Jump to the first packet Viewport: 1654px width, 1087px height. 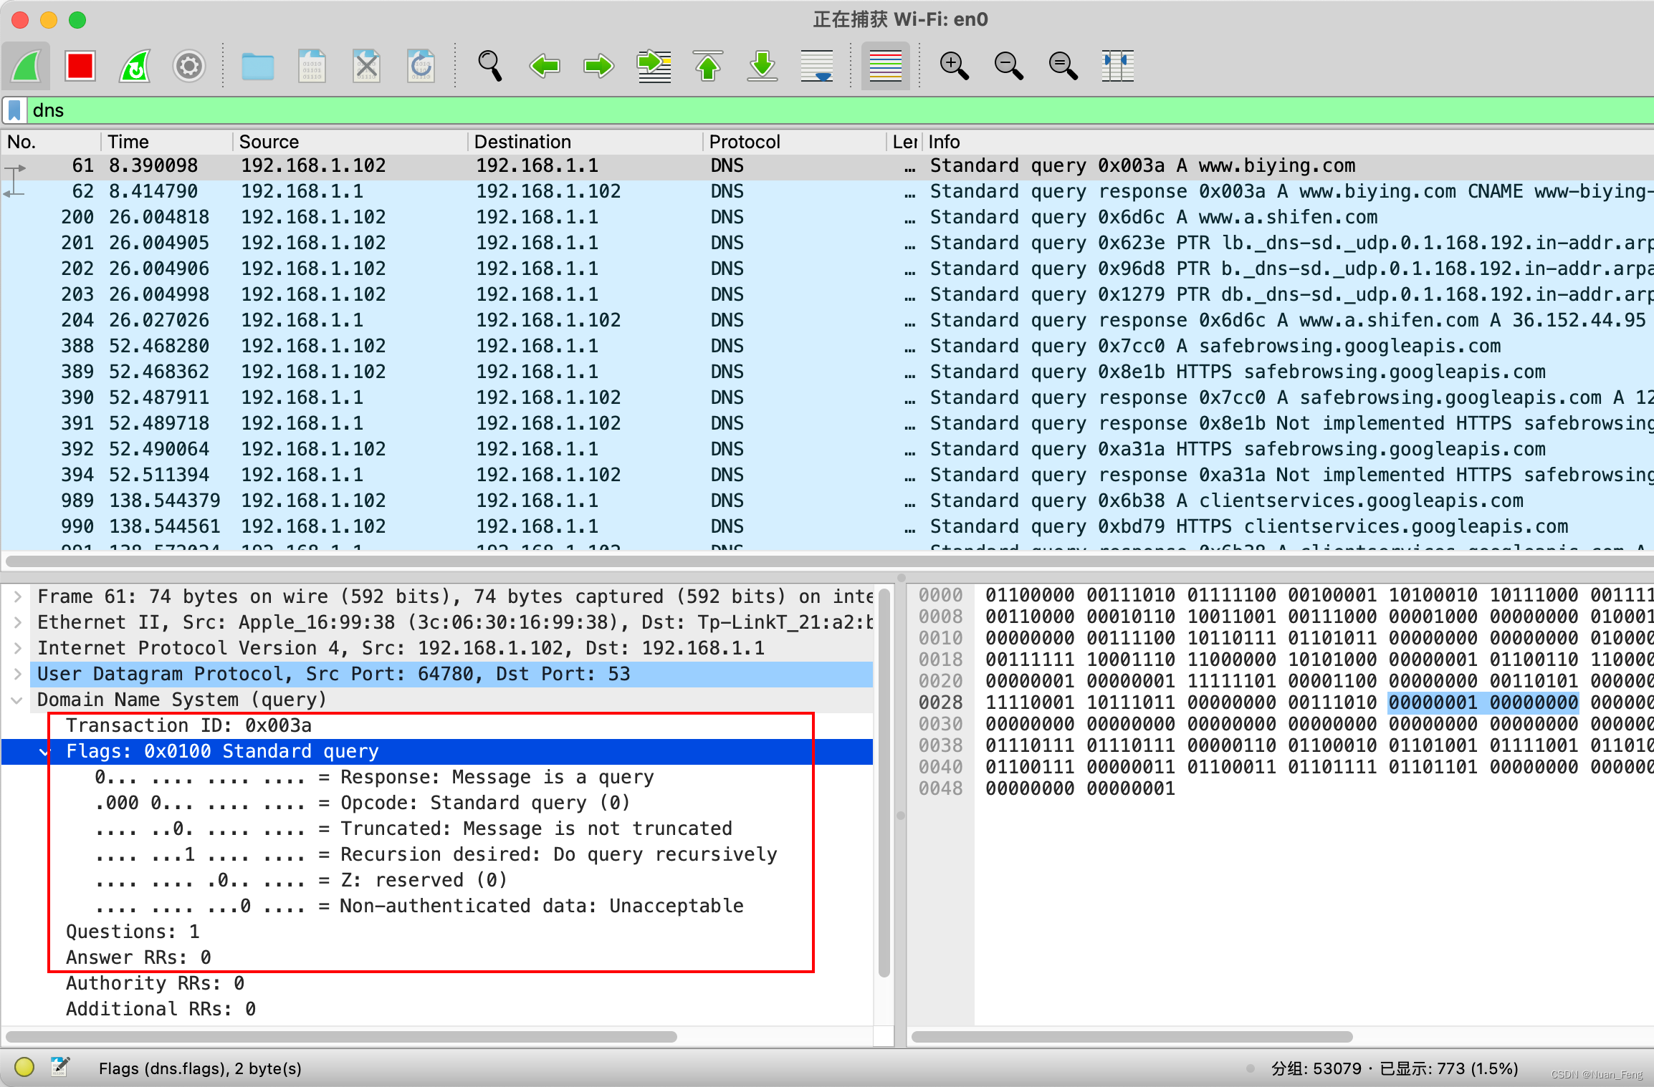[708, 67]
